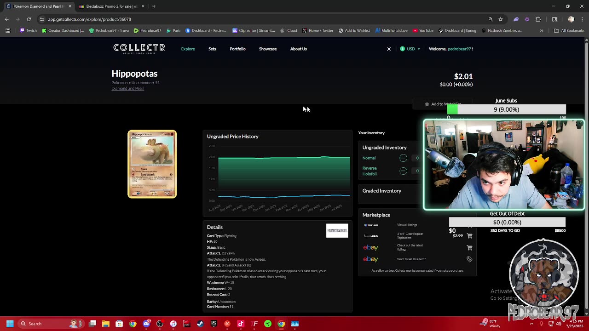This screenshot has height=331, width=589.
Task: Click the address bar URL
Action: [89, 19]
